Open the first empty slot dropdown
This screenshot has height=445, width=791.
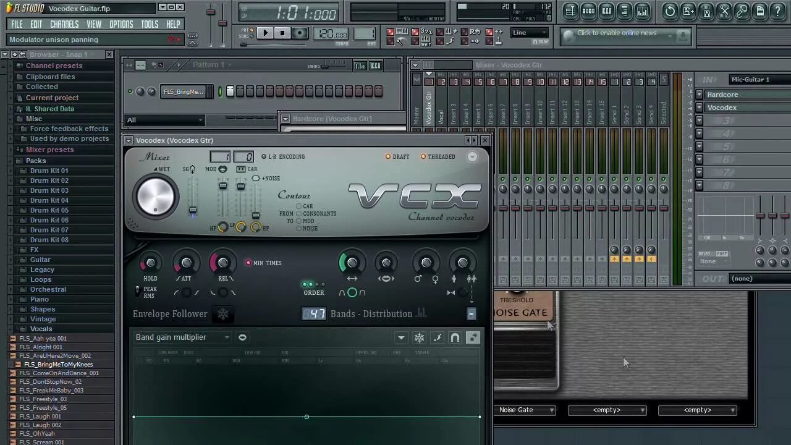[607, 410]
